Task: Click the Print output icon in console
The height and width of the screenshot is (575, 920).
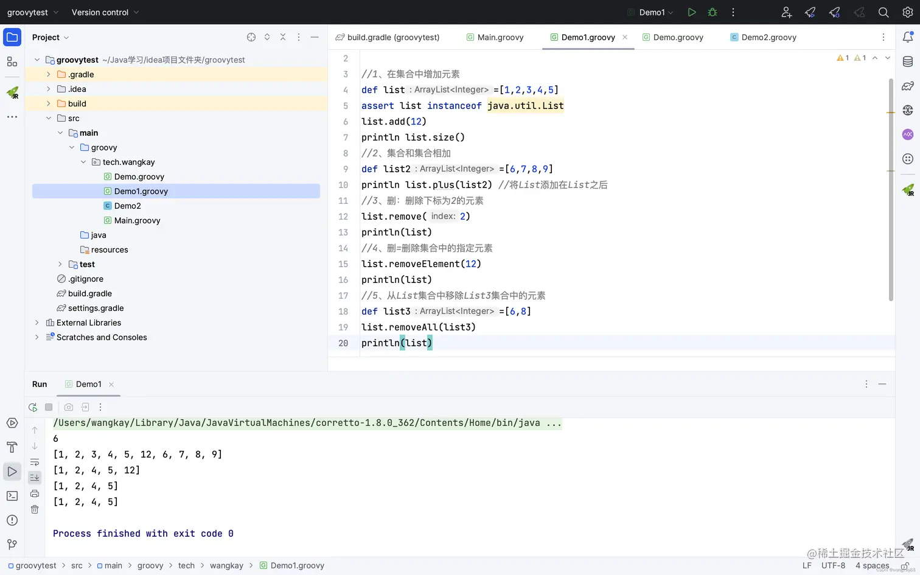Action: coord(35,493)
